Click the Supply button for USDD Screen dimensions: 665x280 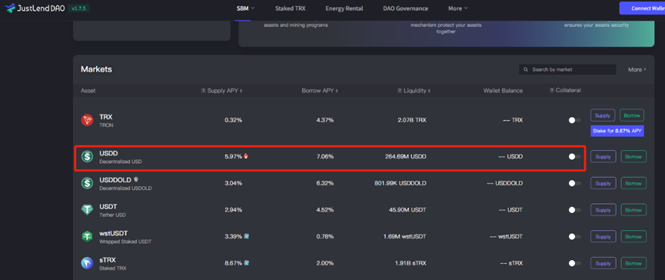pos(603,157)
